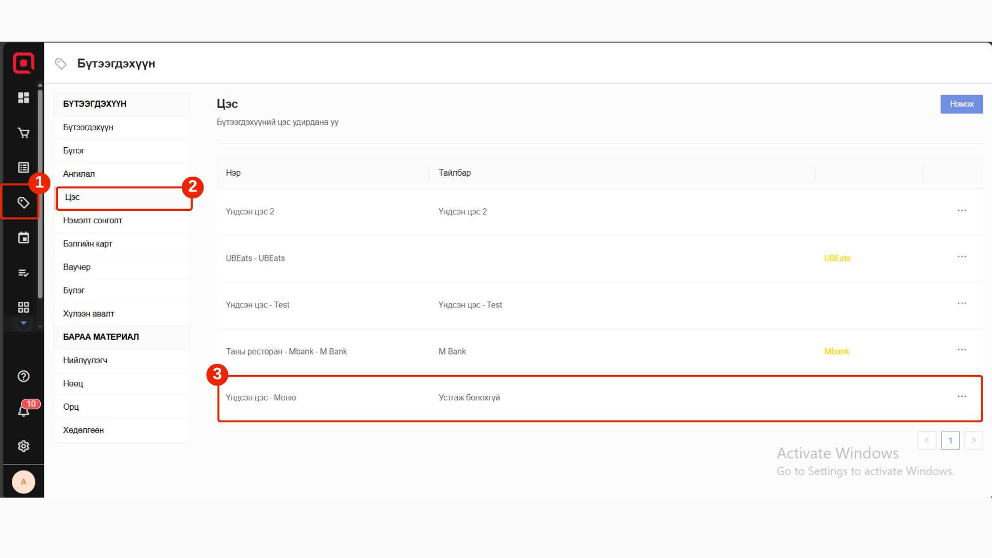Click the shopping cart sidebar icon
992x558 pixels.
23,133
